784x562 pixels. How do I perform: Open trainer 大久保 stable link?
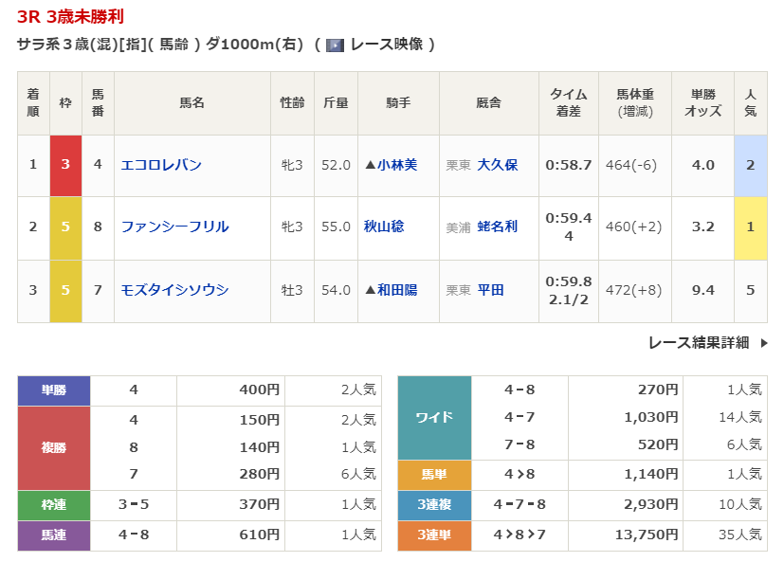[x=498, y=165]
